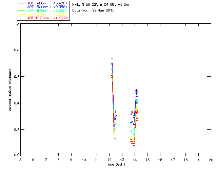Click the x-axis hour label 17

173,160
